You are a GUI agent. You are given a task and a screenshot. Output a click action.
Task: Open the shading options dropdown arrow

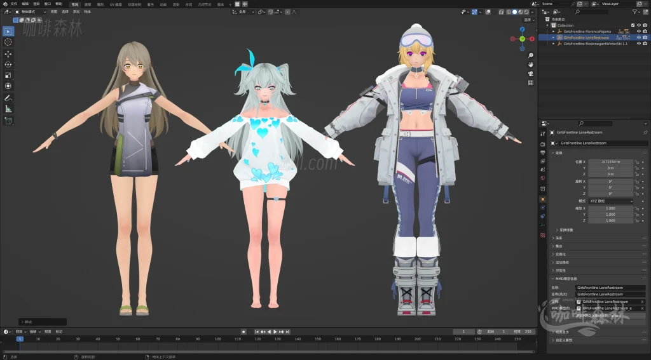[532, 12]
